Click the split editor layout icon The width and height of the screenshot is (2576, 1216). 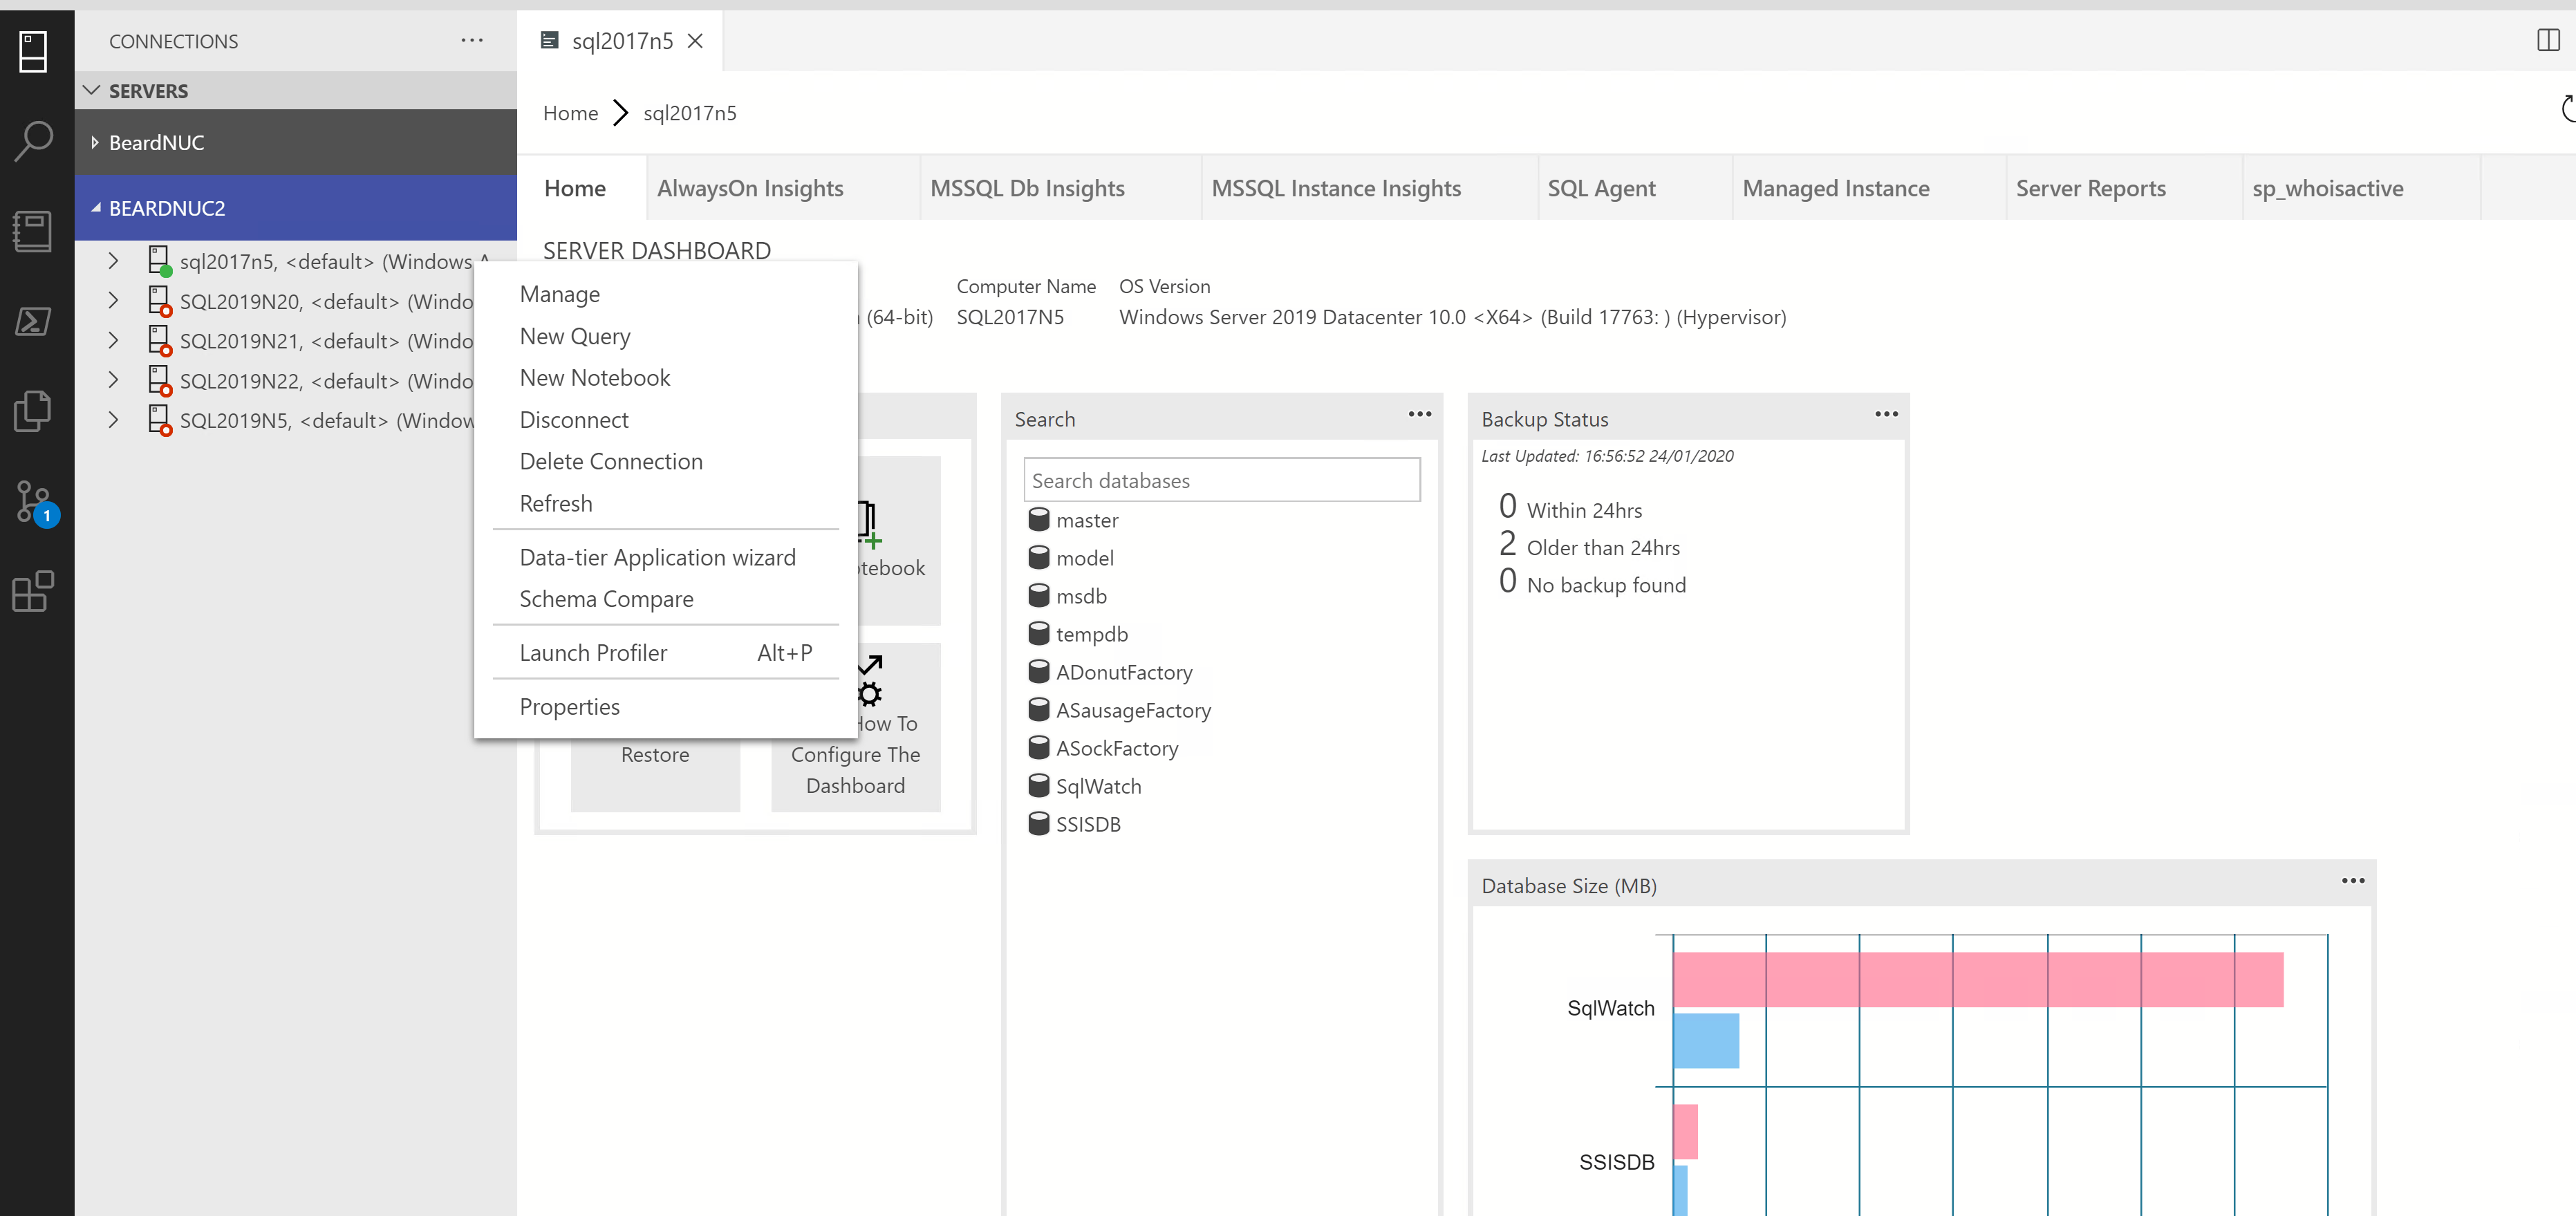(2548, 41)
